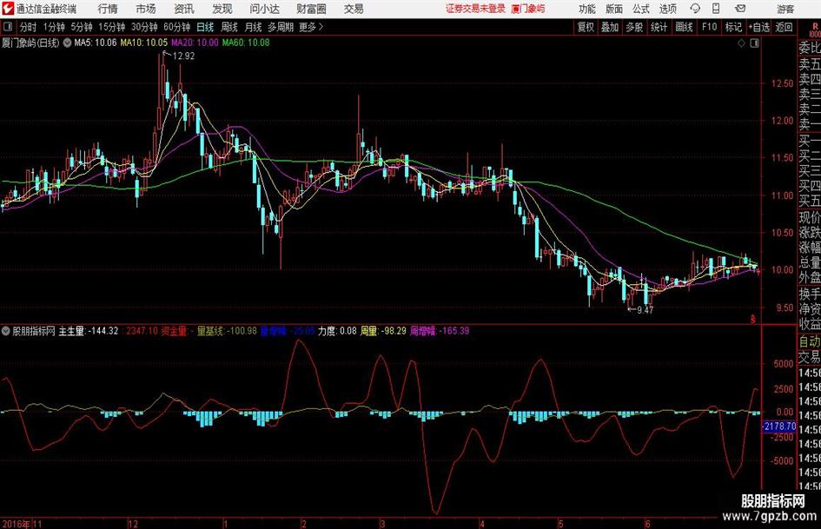This screenshot has height=529, width=821.
Task: Click the 叠加 overlay button
Action: 610,27
